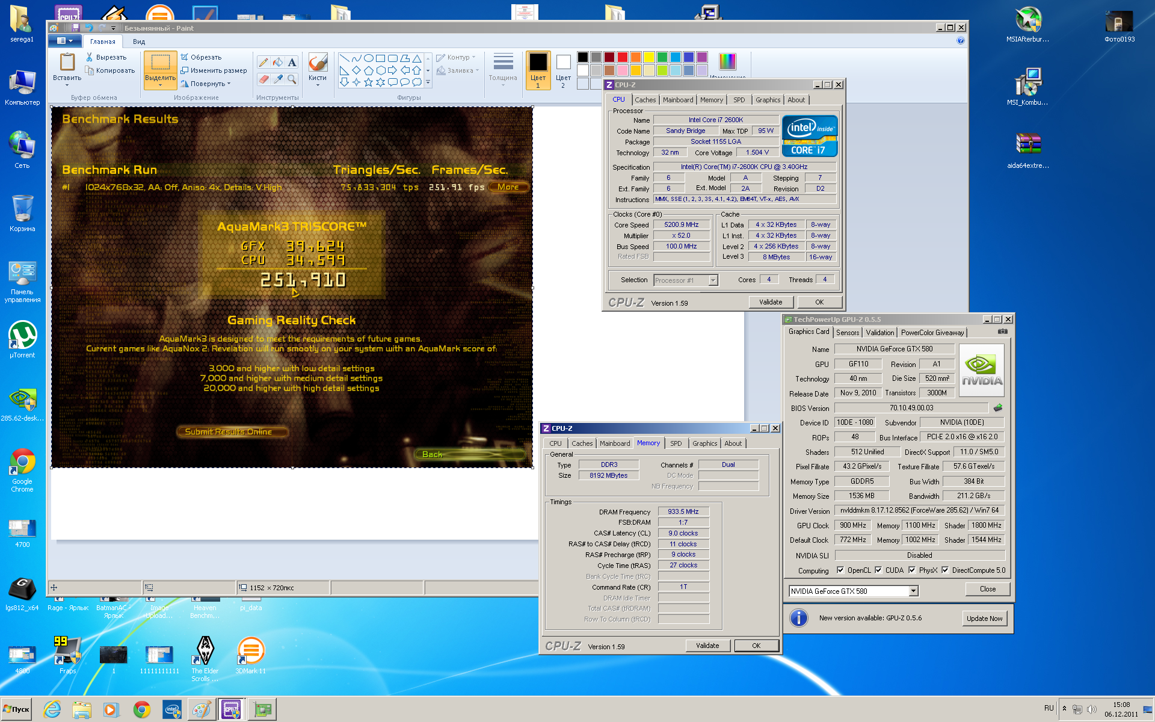The height and width of the screenshot is (722, 1155).
Task: Open the Fill (Заливка) dropdown
Action: (477, 70)
